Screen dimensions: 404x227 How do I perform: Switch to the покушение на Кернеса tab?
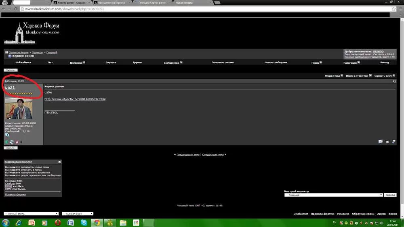coord(112,2)
